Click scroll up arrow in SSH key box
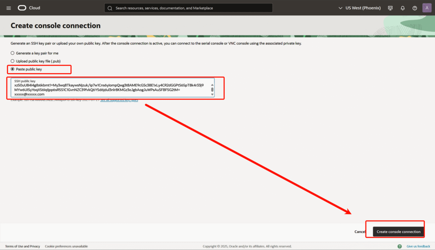Screen dimensions: 435x250 point(212,85)
